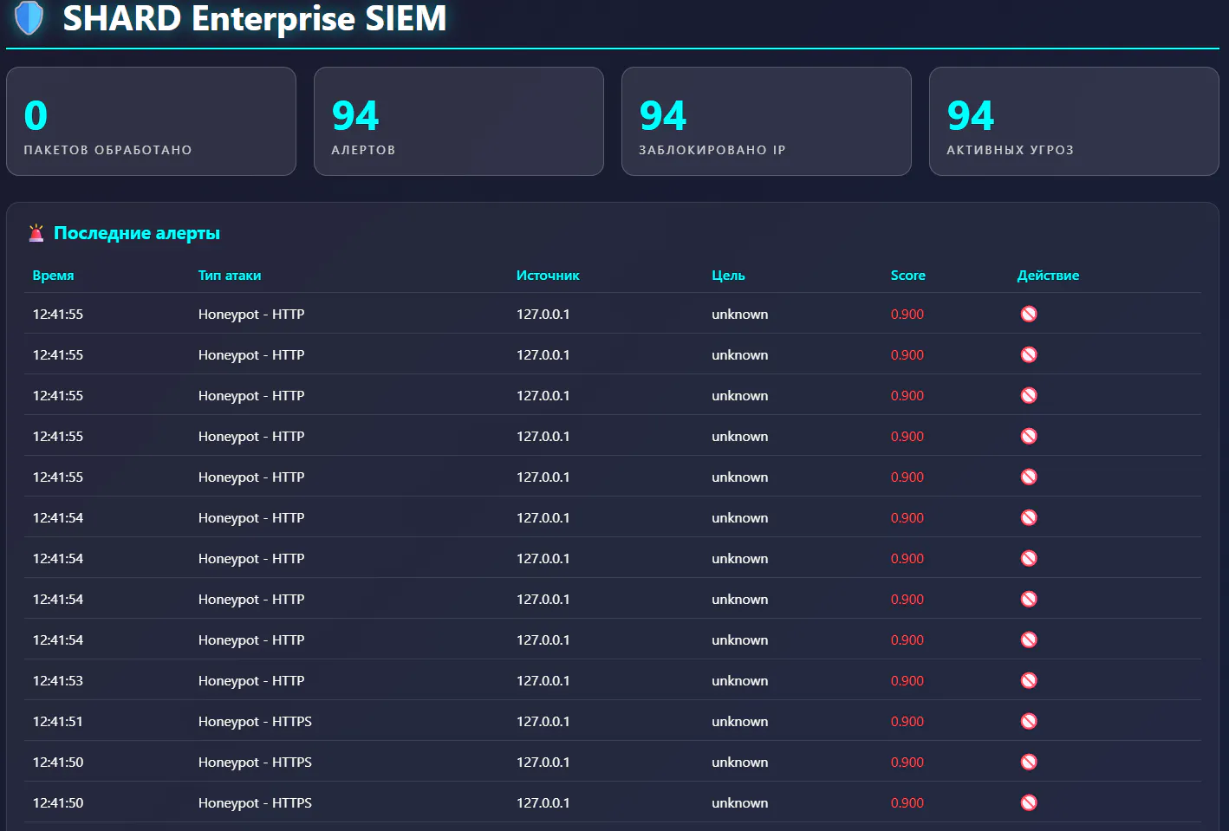The image size is (1229, 831).
Task: Click the unknown target in the 12:41:53 row
Action: pos(740,680)
